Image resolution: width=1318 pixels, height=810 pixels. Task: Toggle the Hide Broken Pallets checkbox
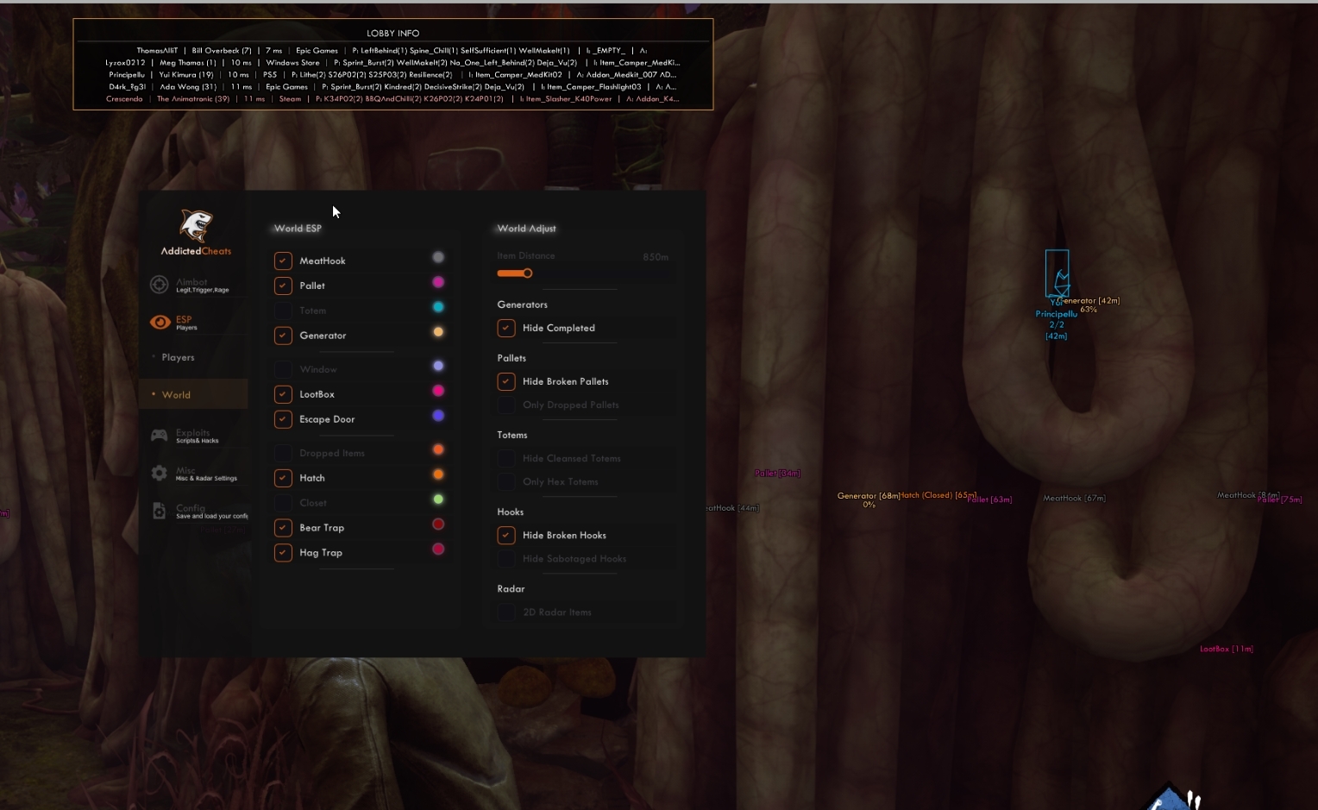tap(506, 381)
